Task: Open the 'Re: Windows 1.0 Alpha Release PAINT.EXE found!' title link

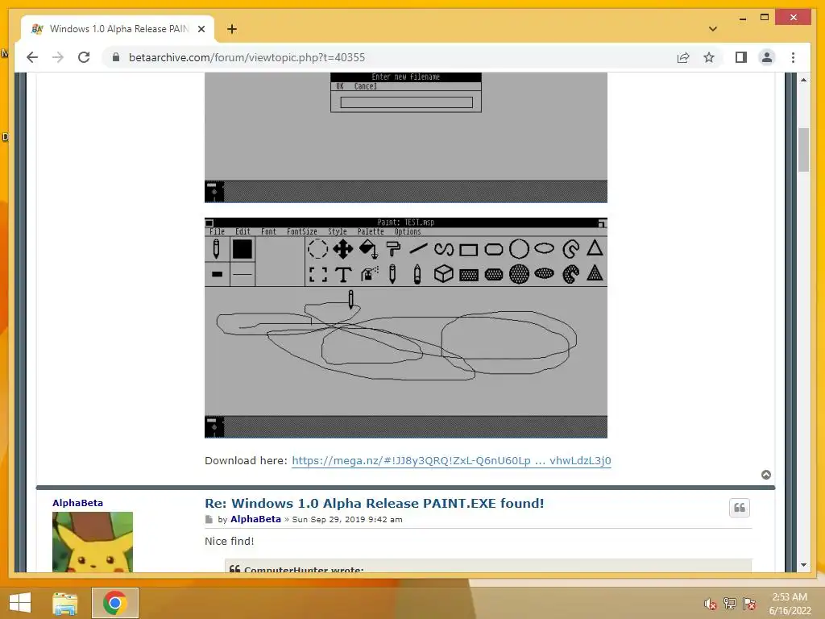Action: click(x=374, y=503)
